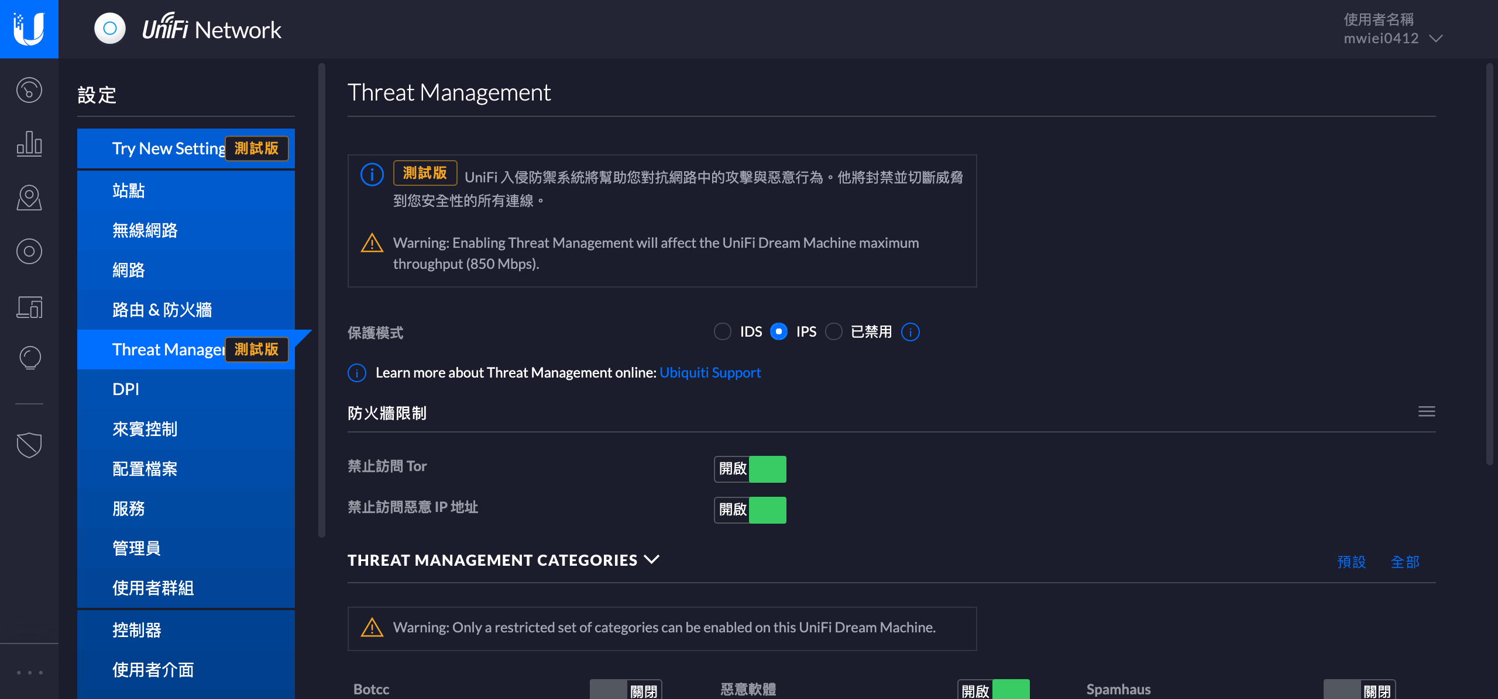
Task: Click the warning triangle in the throughput notice
Action: pos(372,243)
